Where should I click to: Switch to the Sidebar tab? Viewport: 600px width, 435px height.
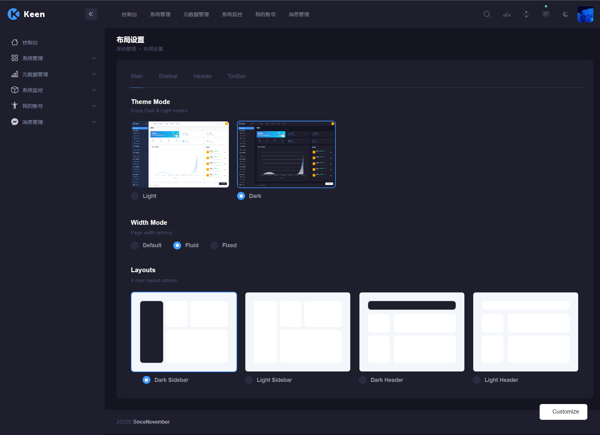pyautogui.click(x=168, y=76)
